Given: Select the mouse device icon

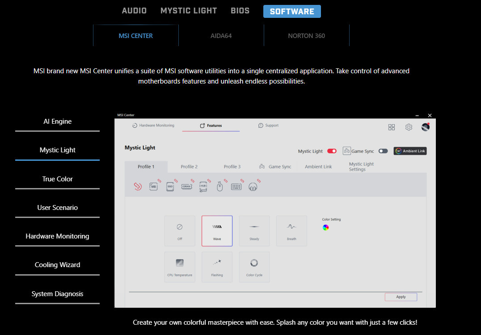Looking at the screenshot, I should (x=219, y=186).
